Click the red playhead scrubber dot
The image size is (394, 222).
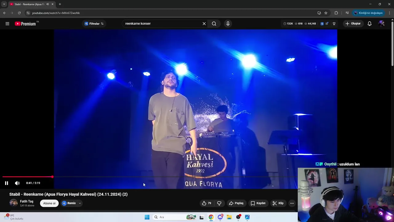pos(52,177)
